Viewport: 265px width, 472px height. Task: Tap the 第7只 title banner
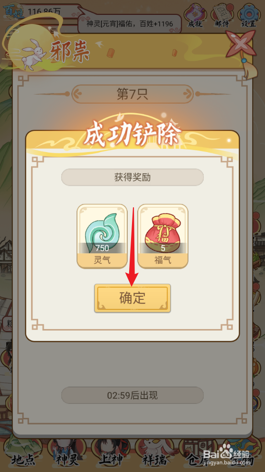tap(132, 94)
